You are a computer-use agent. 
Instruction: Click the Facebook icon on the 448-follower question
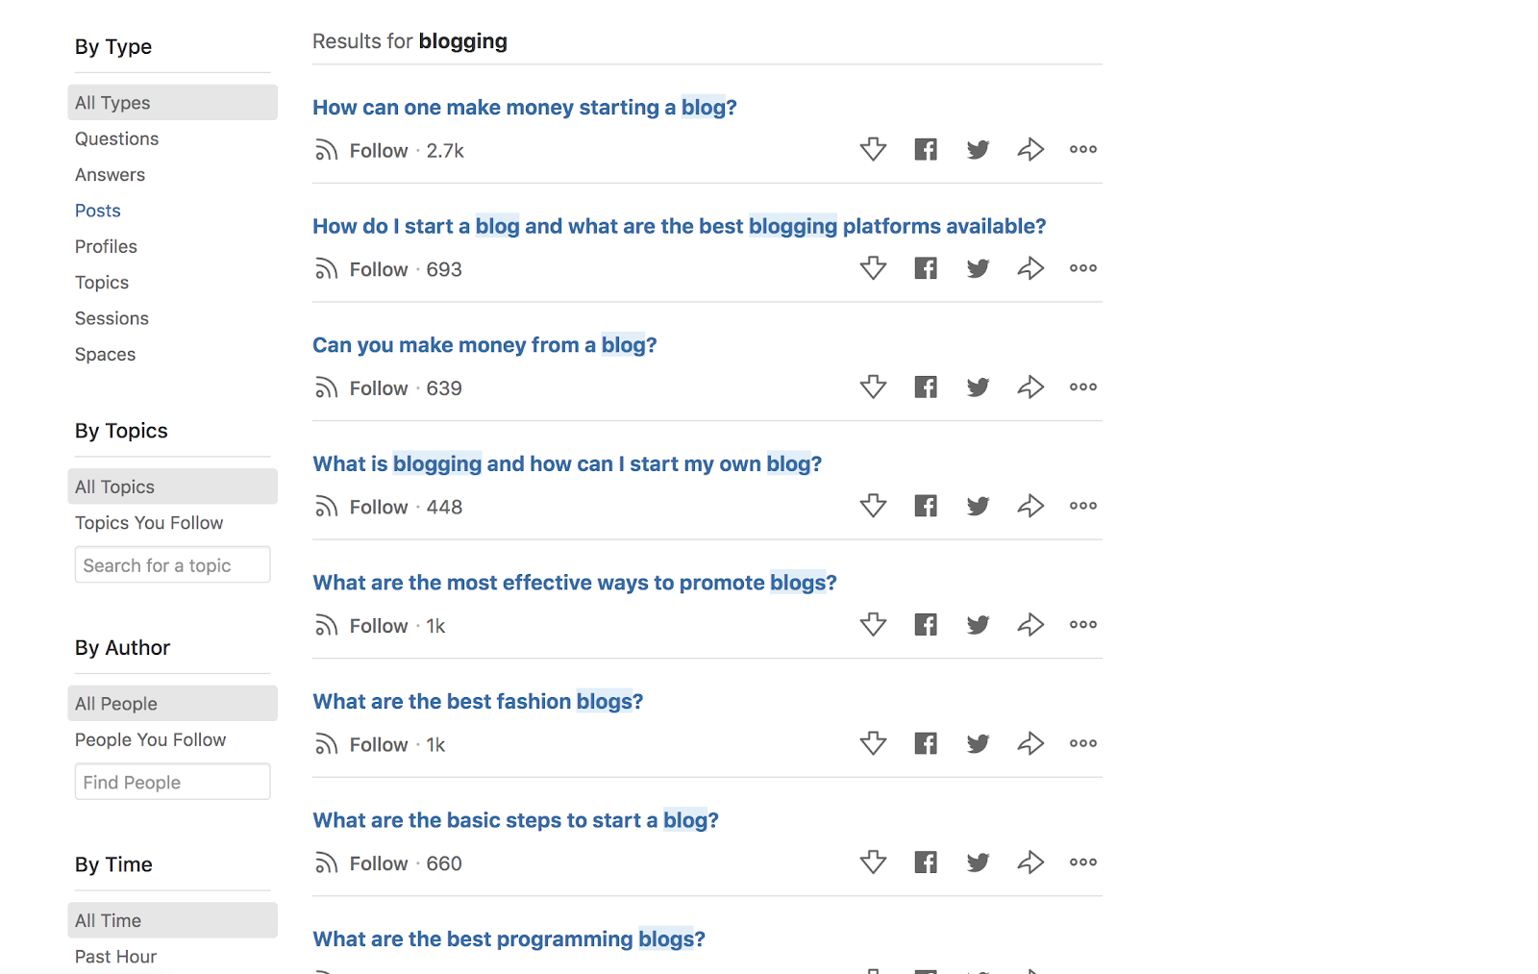[925, 505]
